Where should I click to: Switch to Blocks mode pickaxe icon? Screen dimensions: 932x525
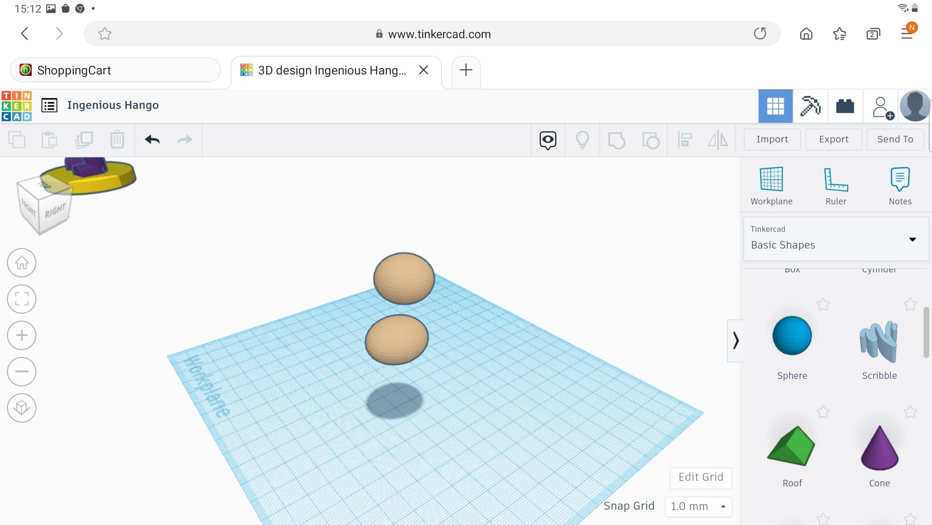[810, 106]
